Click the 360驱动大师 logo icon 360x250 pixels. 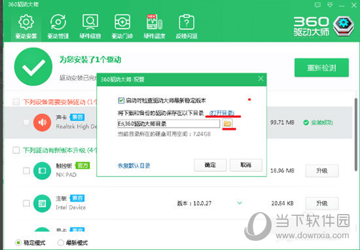(x=344, y=26)
